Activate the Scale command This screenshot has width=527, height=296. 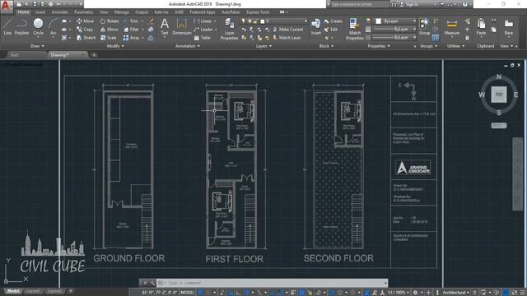(x=108, y=38)
